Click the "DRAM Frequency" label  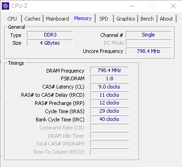(x=65, y=71)
